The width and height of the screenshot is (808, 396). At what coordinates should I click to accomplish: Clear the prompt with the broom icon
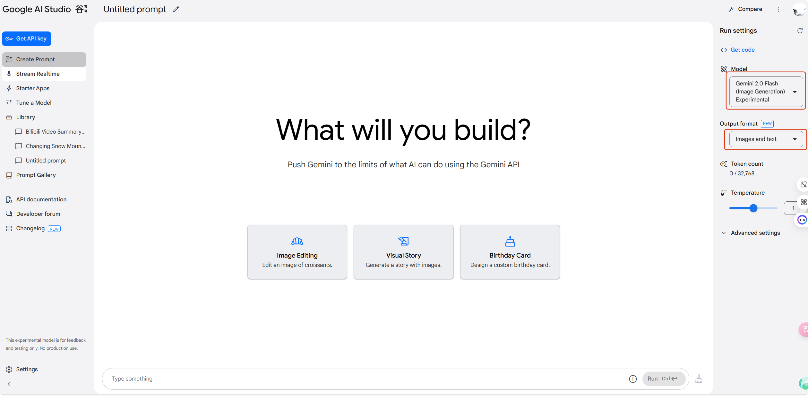tap(699, 379)
